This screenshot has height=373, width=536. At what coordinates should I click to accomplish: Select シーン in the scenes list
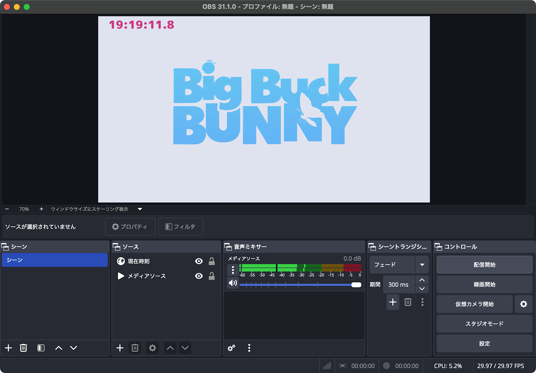click(55, 260)
